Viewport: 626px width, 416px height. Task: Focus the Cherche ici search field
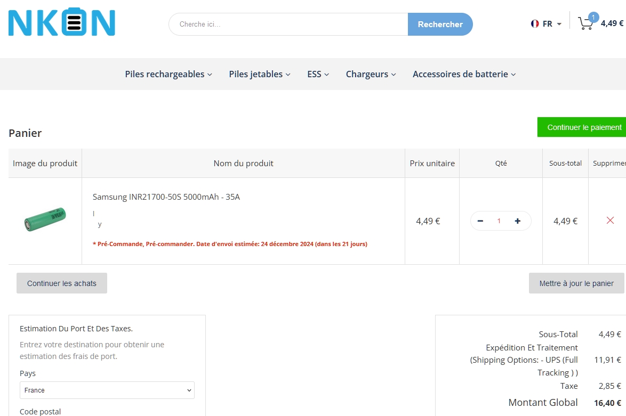click(288, 25)
